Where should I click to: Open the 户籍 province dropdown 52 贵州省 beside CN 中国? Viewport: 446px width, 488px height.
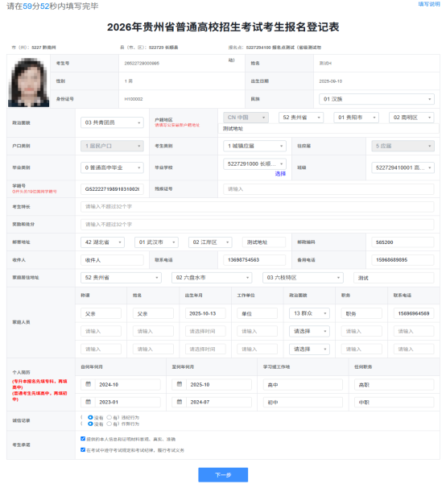301,118
